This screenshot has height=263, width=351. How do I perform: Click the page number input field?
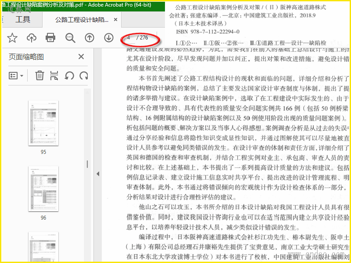click(129, 38)
